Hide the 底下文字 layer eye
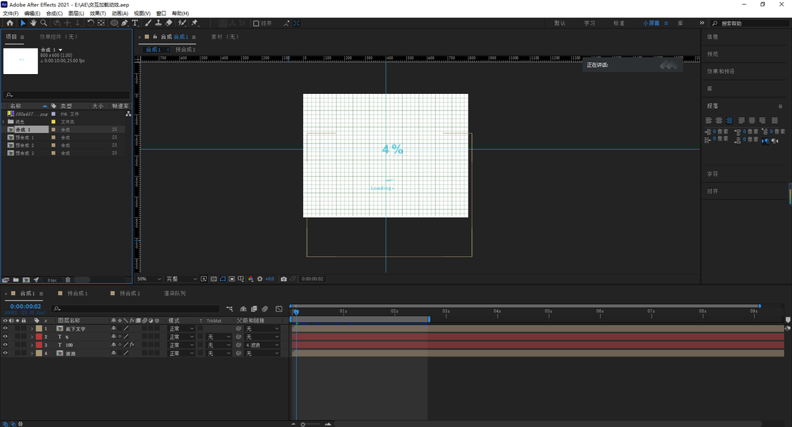 coord(6,329)
